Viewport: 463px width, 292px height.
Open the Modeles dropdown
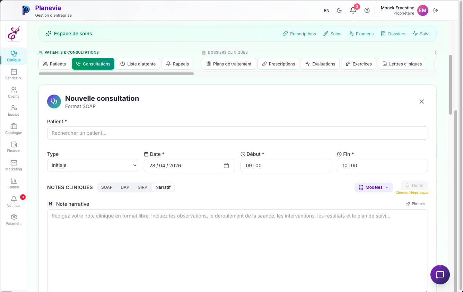tap(374, 187)
